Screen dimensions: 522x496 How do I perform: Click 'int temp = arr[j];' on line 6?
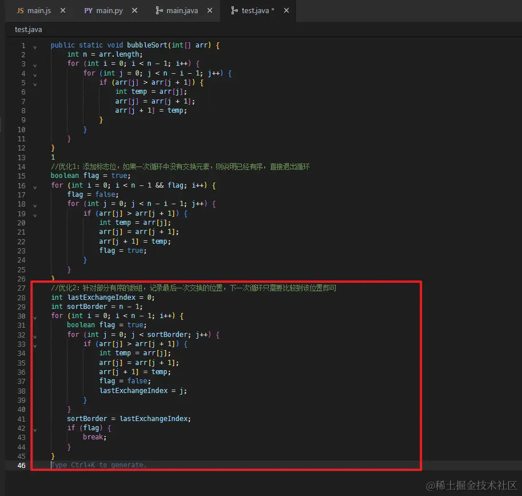click(151, 92)
